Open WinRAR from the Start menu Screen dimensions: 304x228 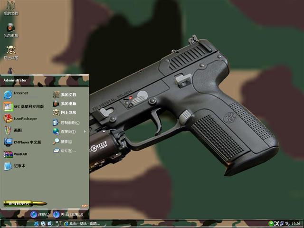click(x=16, y=154)
